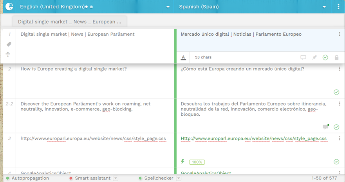345x182 pixels.
Task: Click the split segment icon under the tag
Action: [x=9, y=55]
